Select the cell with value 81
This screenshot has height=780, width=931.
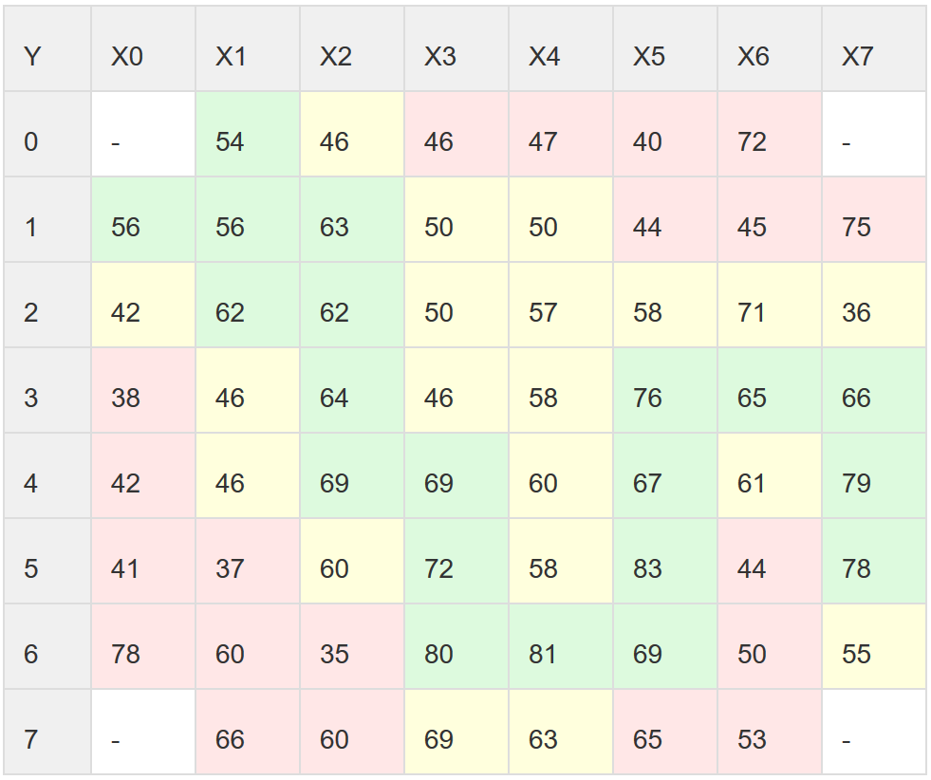(x=561, y=646)
